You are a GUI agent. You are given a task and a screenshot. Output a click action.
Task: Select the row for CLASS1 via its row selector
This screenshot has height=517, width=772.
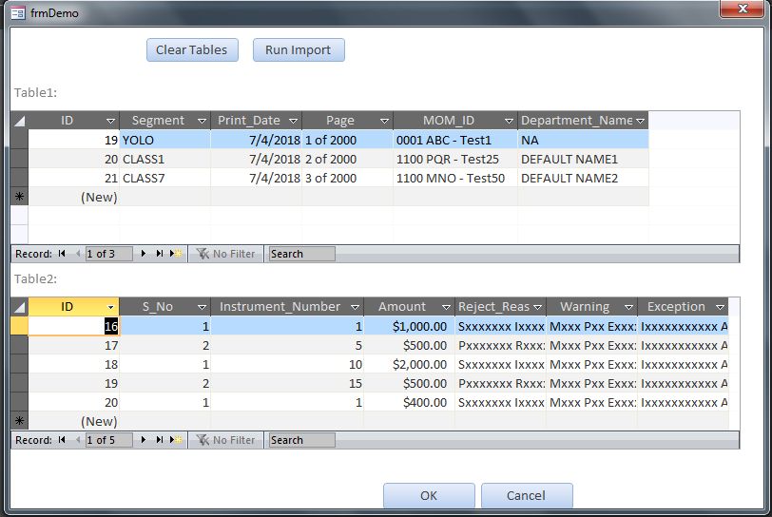19,159
